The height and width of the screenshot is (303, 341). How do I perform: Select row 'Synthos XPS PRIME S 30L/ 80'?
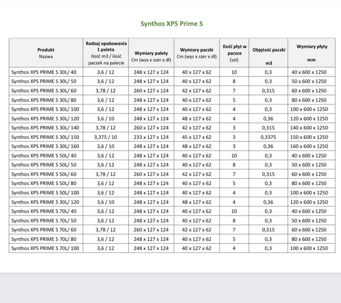tap(172, 100)
